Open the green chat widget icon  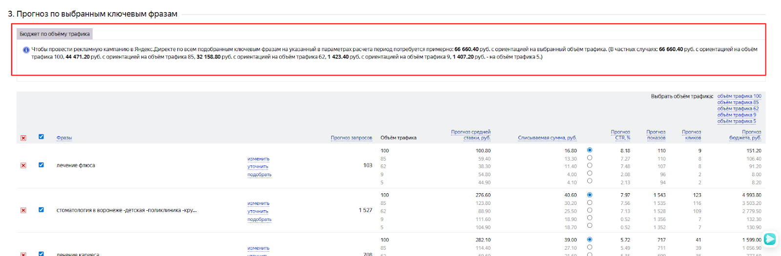pyautogui.click(x=770, y=239)
